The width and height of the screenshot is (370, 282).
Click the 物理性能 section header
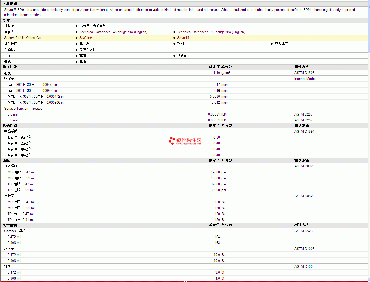[10, 67]
